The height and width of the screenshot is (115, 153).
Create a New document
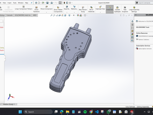39,3
